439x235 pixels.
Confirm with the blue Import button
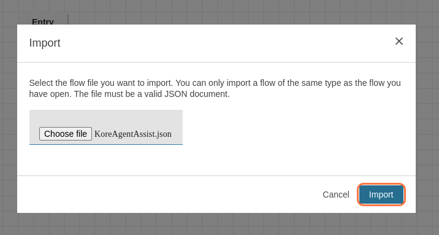coord(381,195)
